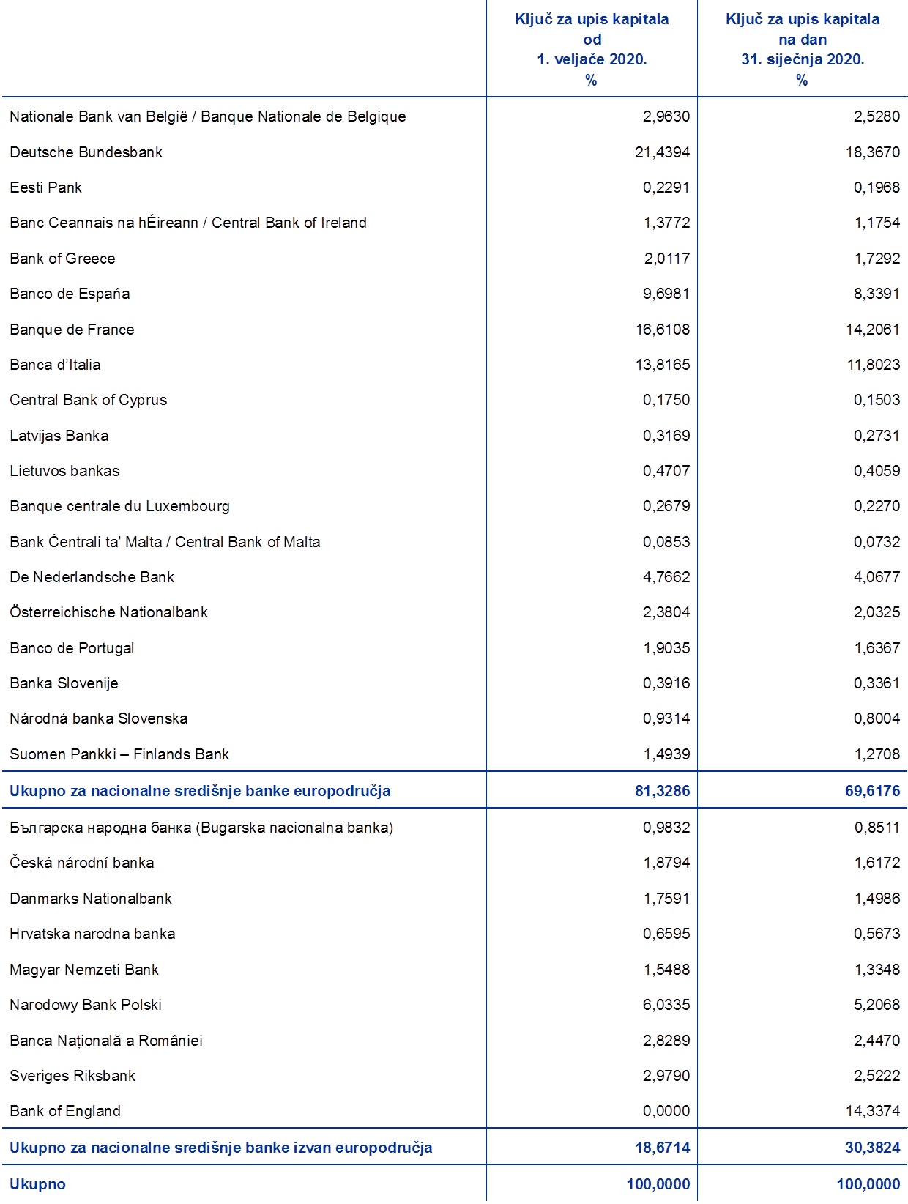Click the Banco de Portugal value 1,6367

(877, 648)
